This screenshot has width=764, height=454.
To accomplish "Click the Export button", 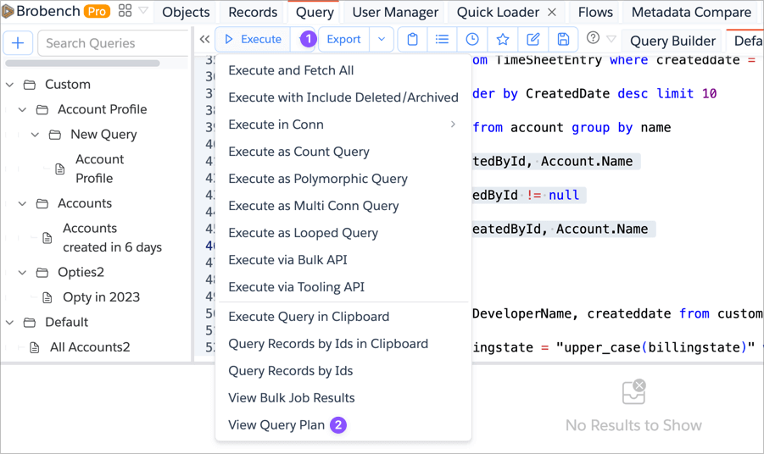I will [343, 40].
